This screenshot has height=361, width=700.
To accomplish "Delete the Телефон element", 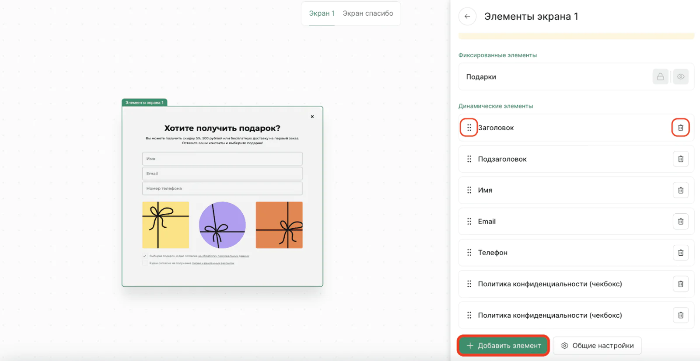I will coord(681,253).
